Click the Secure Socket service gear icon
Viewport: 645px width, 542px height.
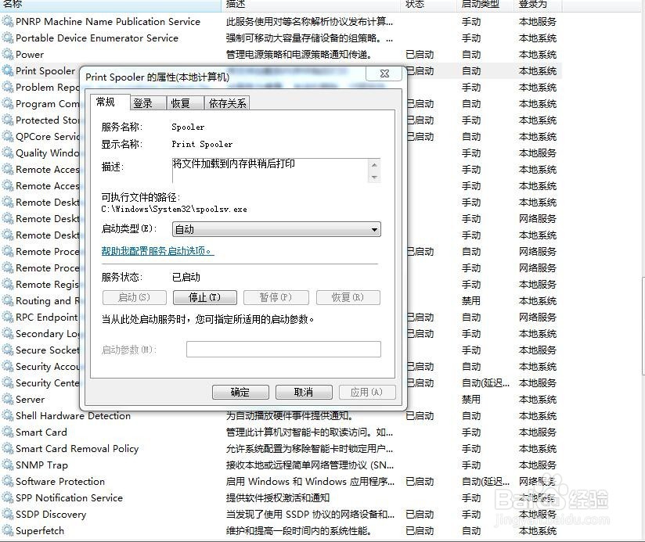tap(7, 350)
